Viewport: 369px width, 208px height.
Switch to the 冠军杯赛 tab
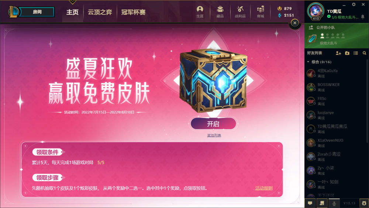point(133,12)
